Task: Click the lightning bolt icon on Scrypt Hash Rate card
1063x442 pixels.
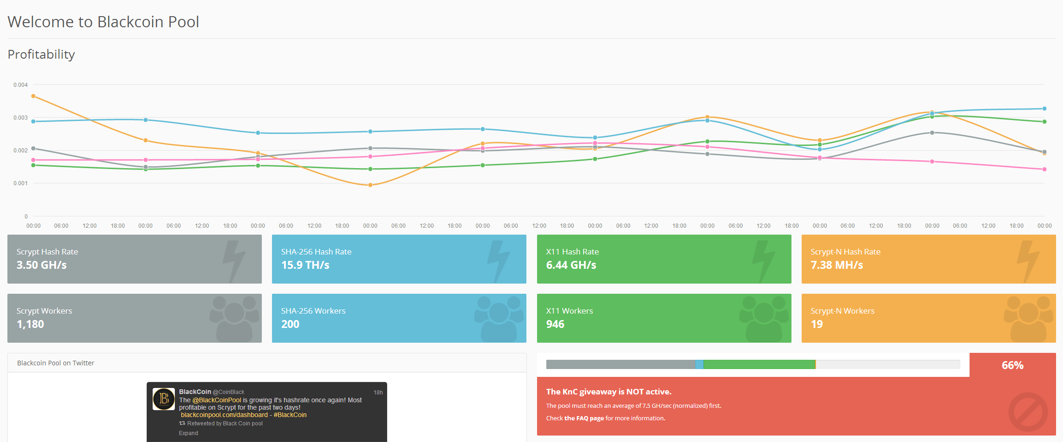Action: [234, 261]
